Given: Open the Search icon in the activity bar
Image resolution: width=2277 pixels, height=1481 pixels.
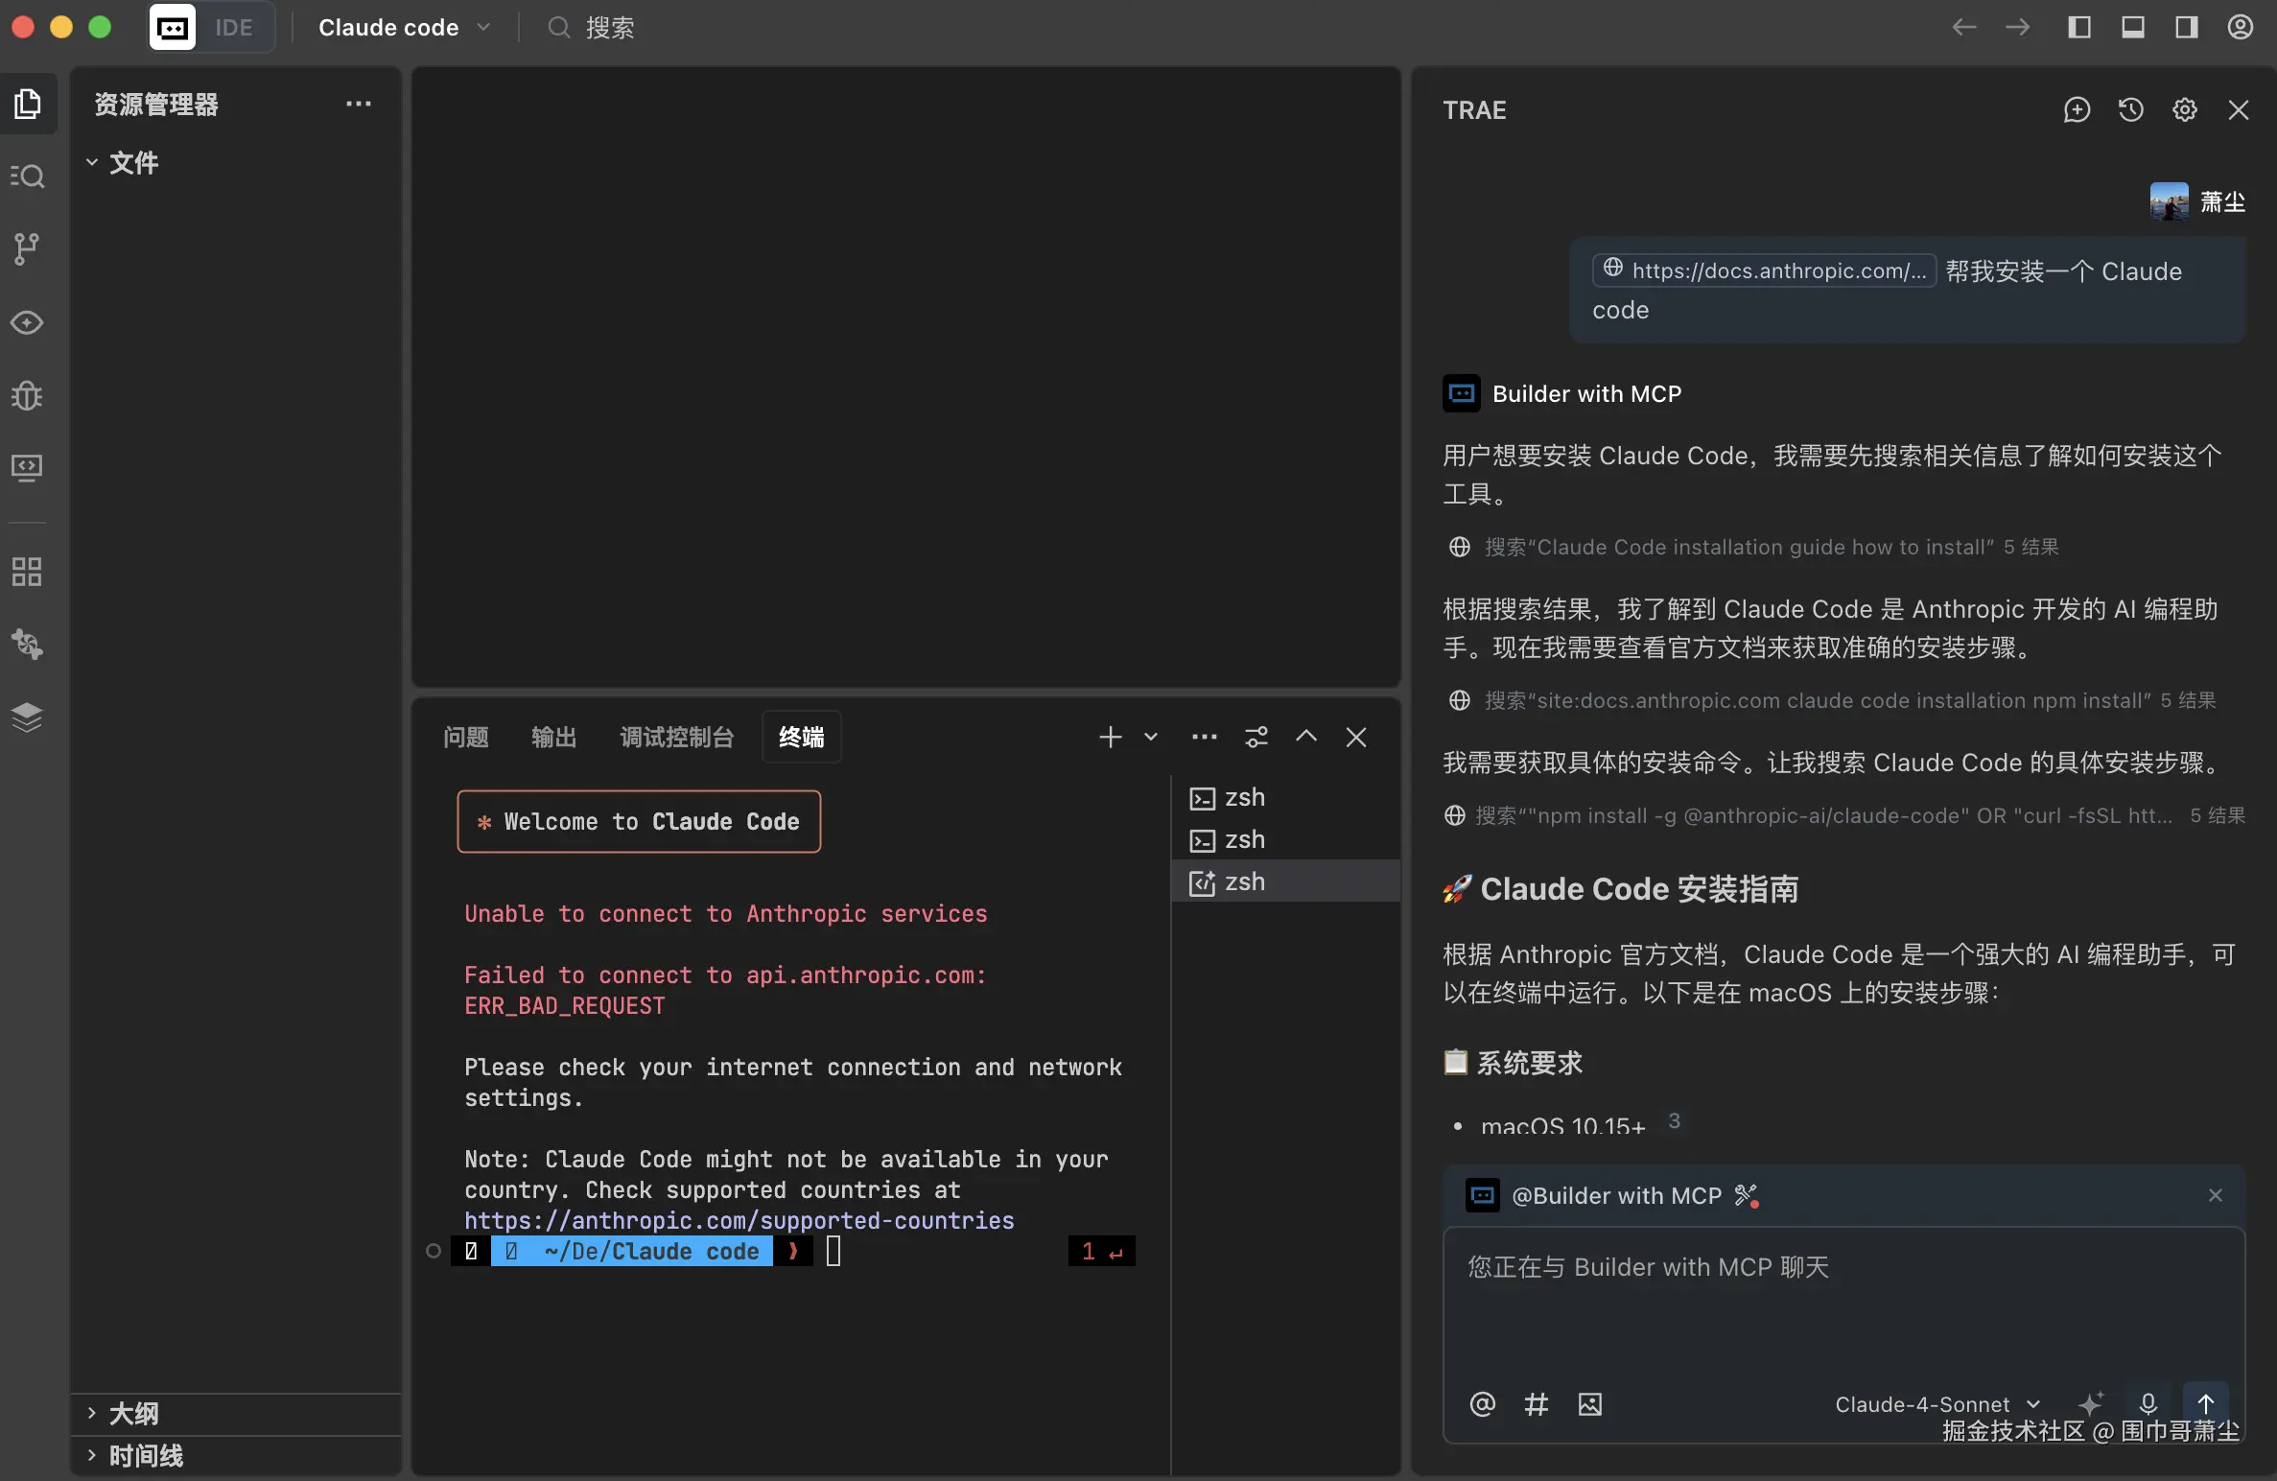Looking at the screenshot, I should [x=28, y=176].
